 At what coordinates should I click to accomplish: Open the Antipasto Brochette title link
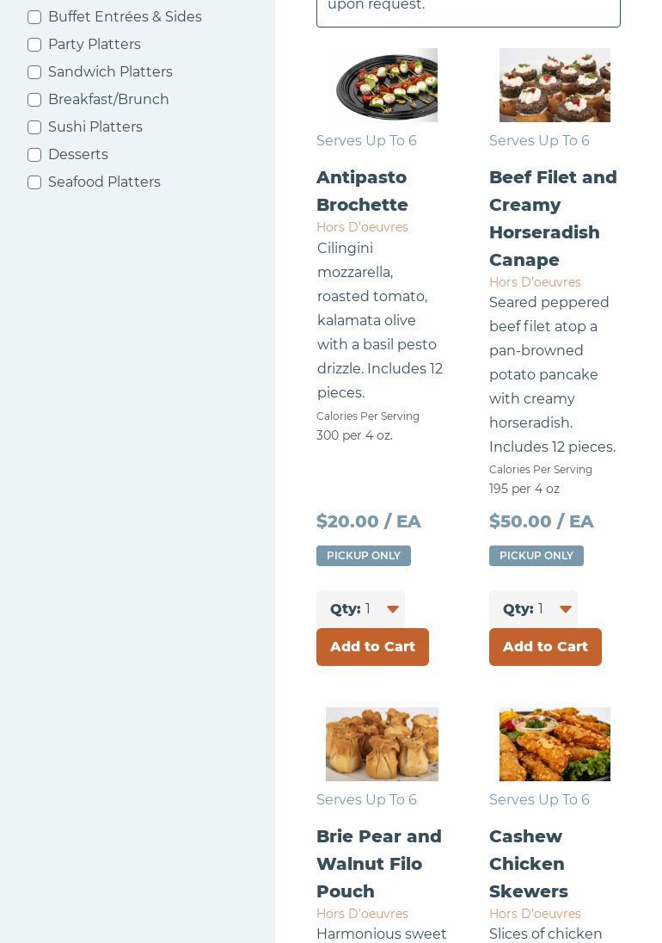(362, 191)
